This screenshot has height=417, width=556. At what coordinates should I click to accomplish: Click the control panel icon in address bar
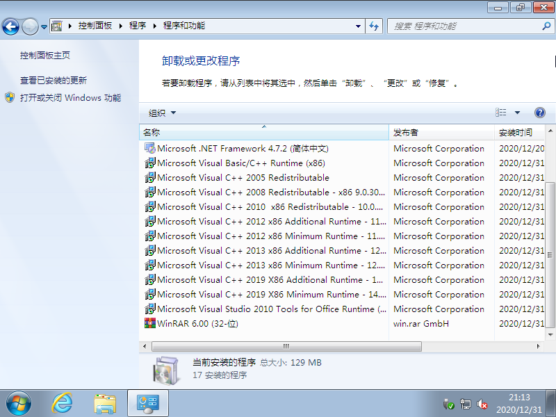(57, 26)
